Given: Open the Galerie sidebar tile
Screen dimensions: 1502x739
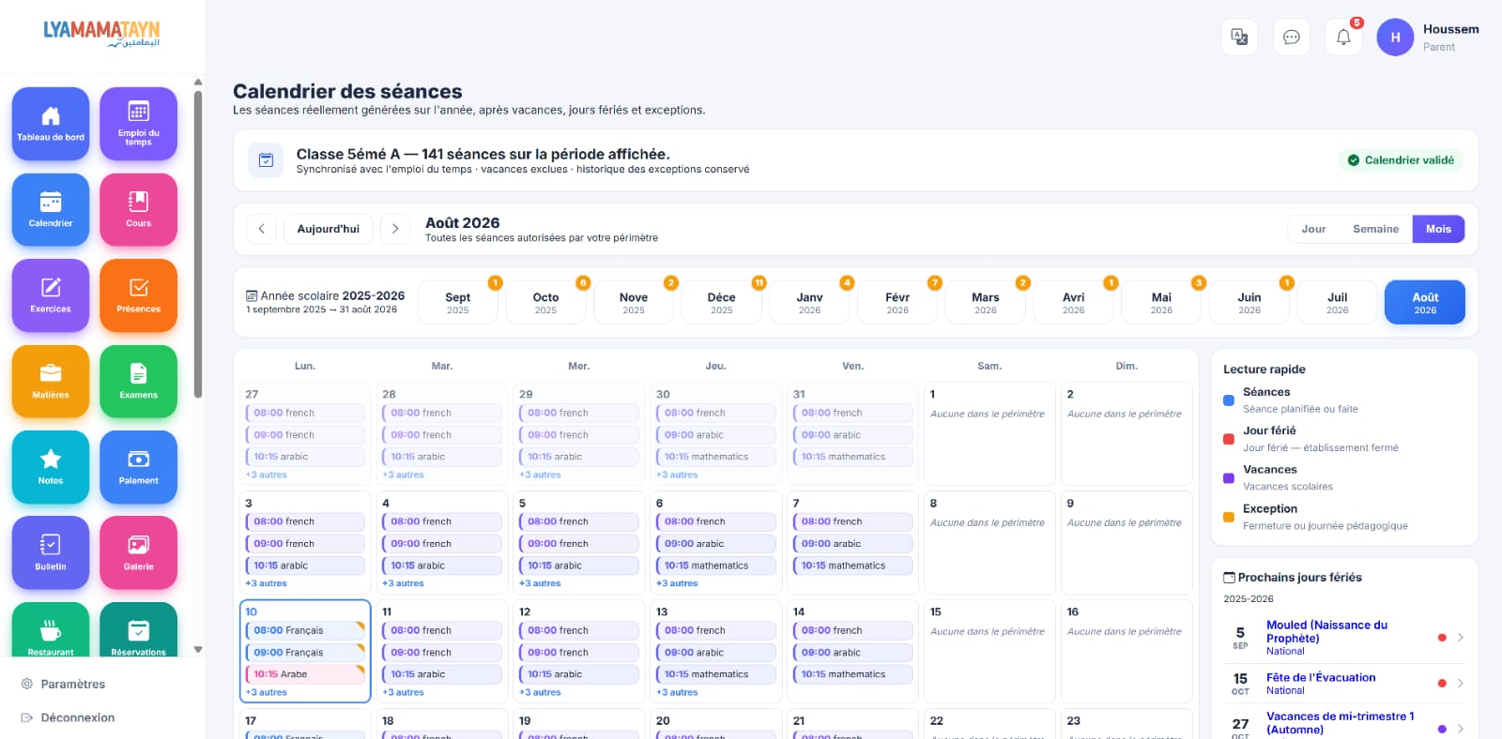Looking at the screenshot, I should 139,553.
